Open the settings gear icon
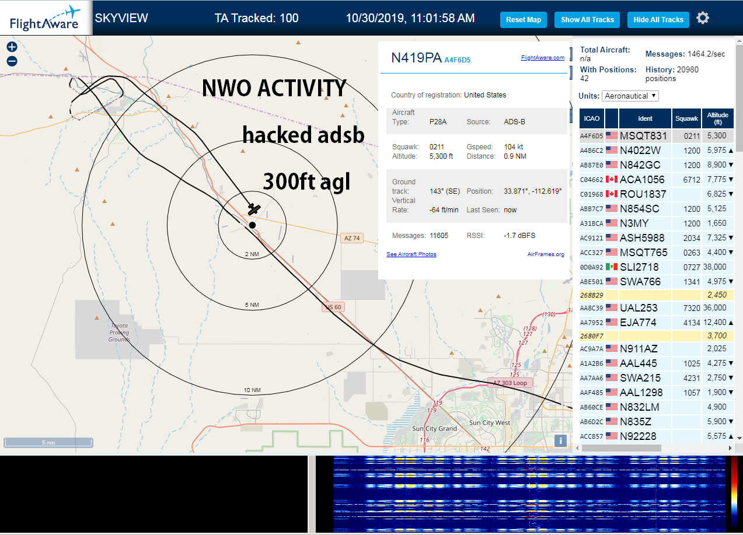Screen dimensions: 743x535 [703, 18]
